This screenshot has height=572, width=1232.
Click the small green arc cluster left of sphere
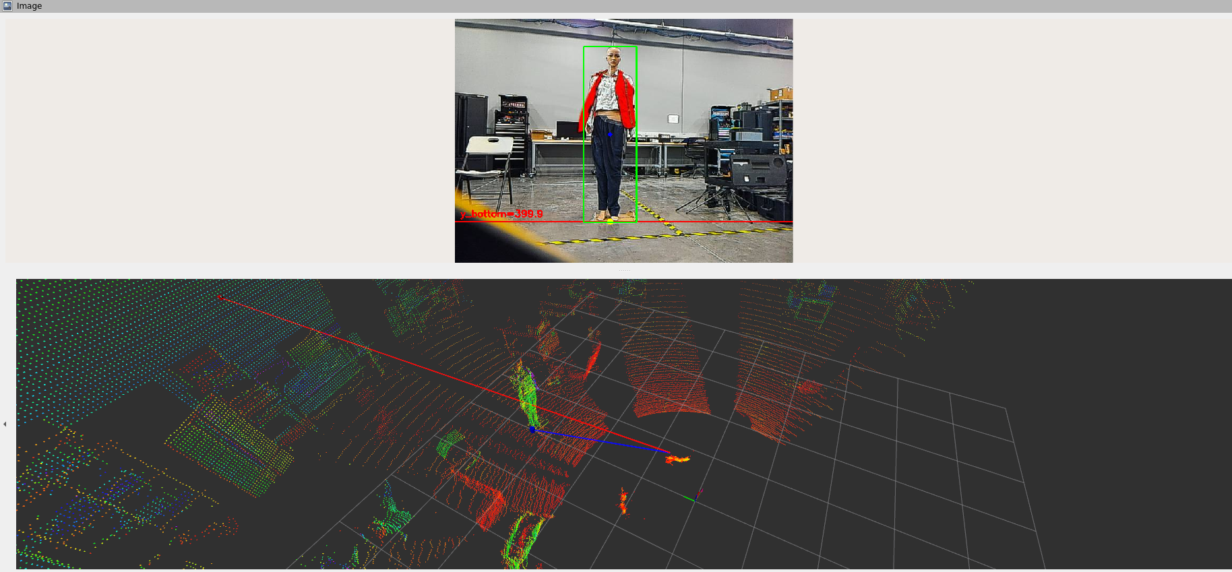[448, 442]
